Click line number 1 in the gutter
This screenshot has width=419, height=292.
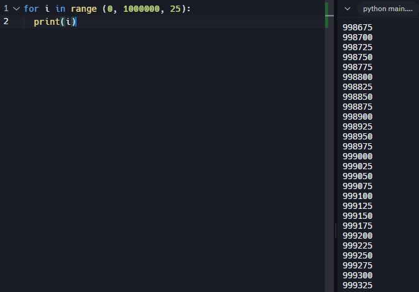(x=6, y=9)
